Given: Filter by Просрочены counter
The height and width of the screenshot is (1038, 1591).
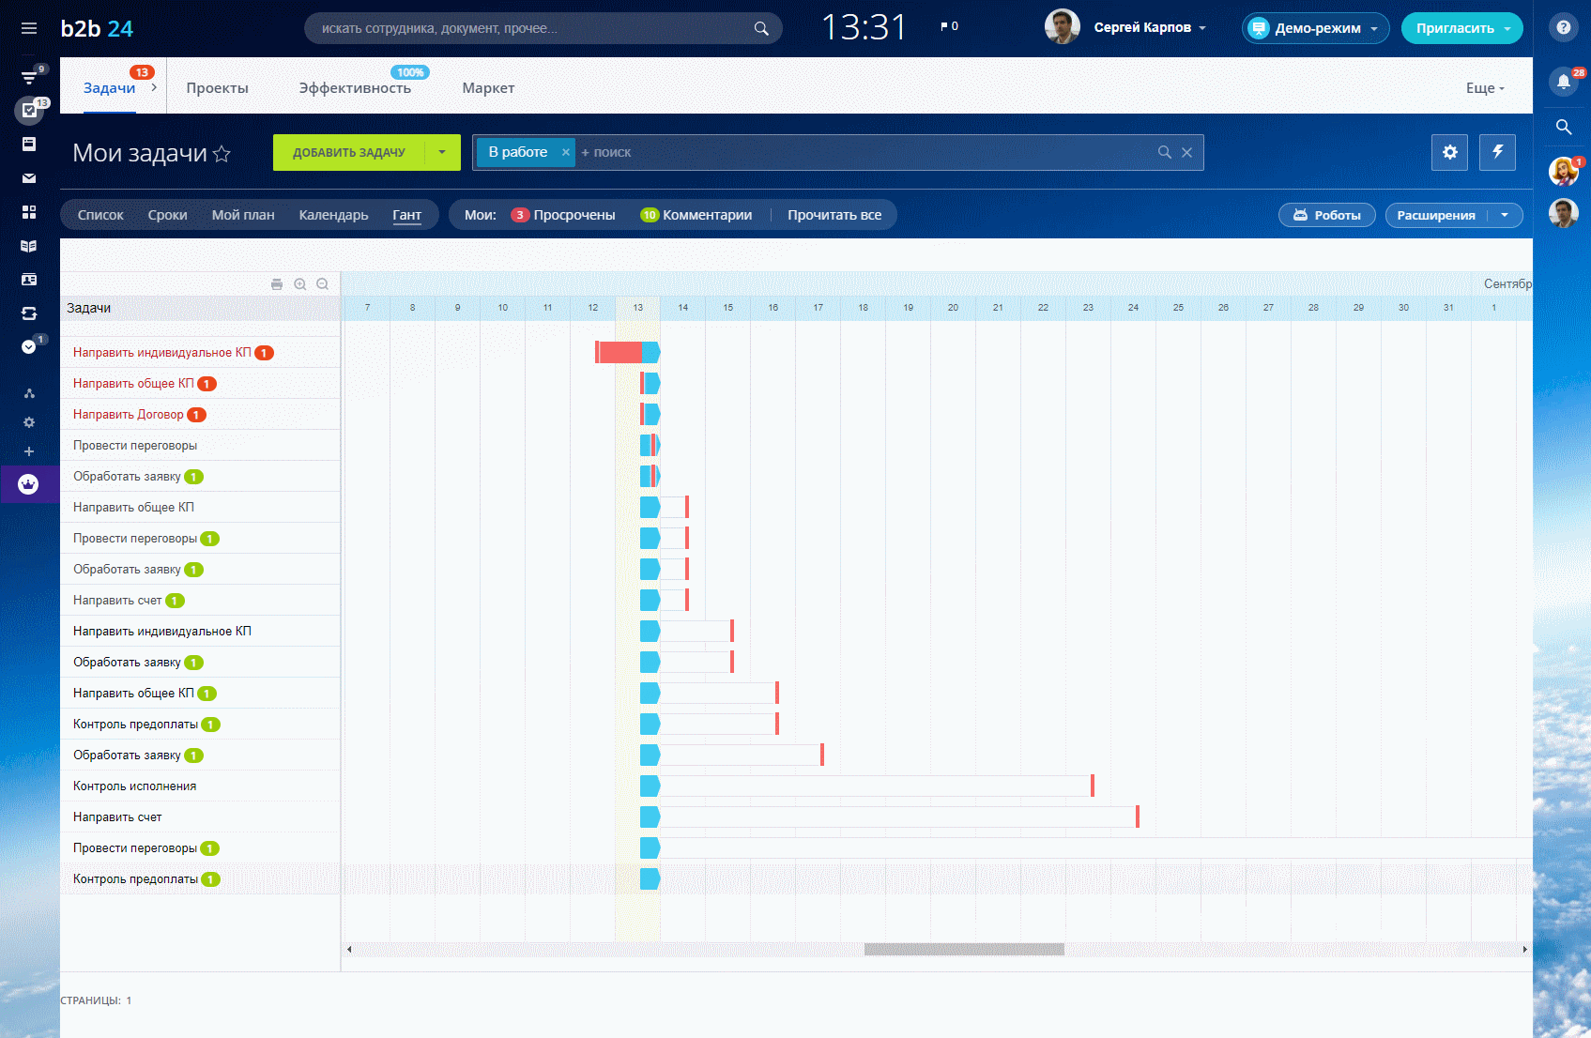Looking at the screenshot, I should coord(563,215).
